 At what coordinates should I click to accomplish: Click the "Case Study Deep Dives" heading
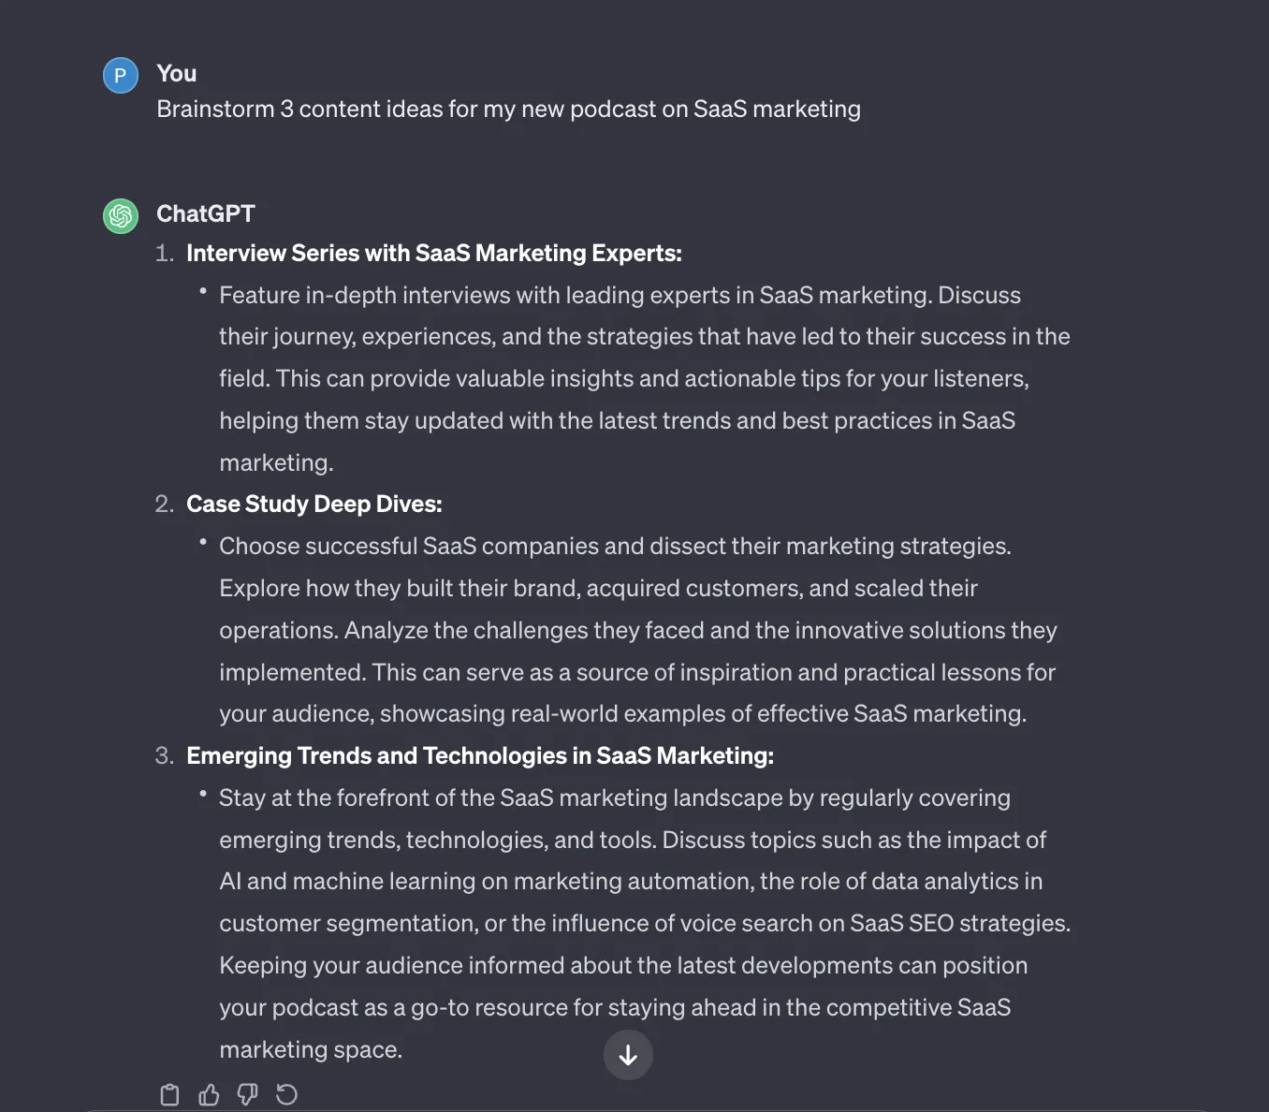(314, 504)
